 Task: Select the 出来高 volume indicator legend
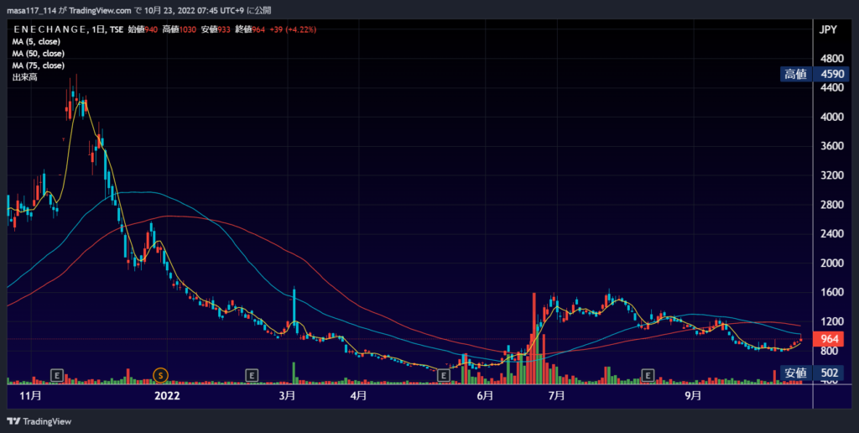24,77
